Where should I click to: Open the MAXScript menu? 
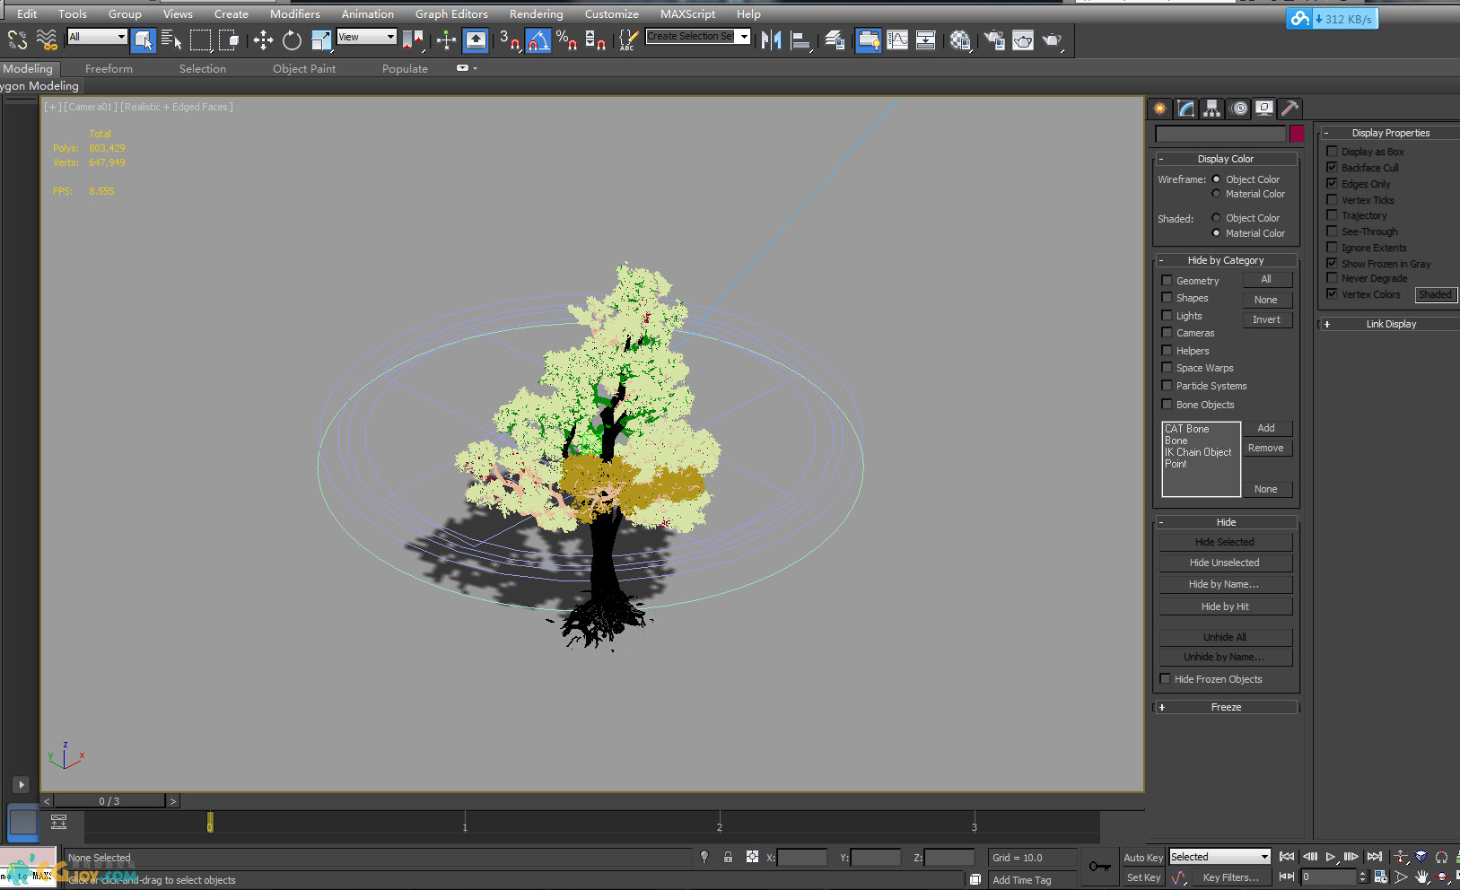pyautogui.click(x=687, y=13)
